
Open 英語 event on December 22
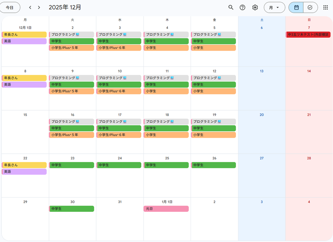point(24,171)
